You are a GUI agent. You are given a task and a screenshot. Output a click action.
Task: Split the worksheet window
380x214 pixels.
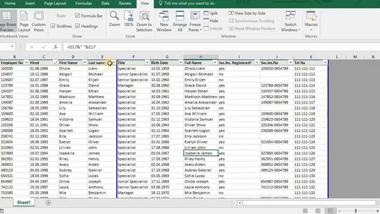[x=211, y=13]
